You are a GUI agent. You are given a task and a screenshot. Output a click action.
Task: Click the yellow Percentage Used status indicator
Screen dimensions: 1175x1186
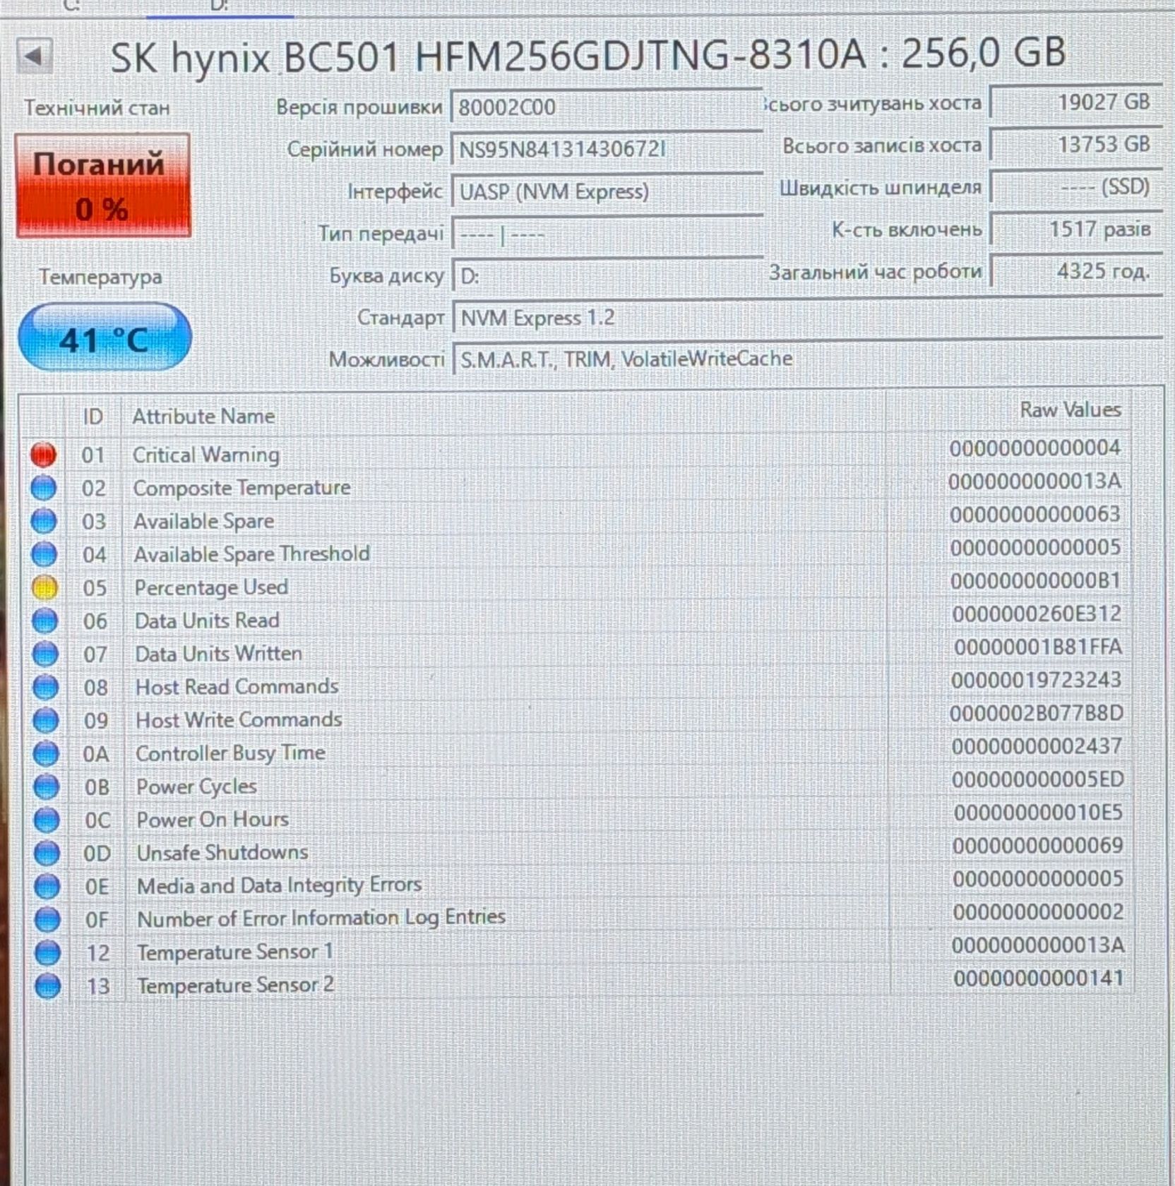[x=44, y=587]
